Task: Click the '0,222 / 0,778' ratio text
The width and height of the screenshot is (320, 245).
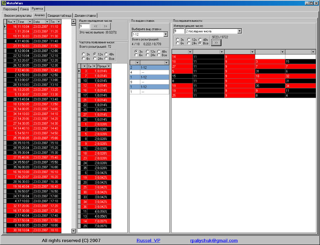Action: point(152,44)
